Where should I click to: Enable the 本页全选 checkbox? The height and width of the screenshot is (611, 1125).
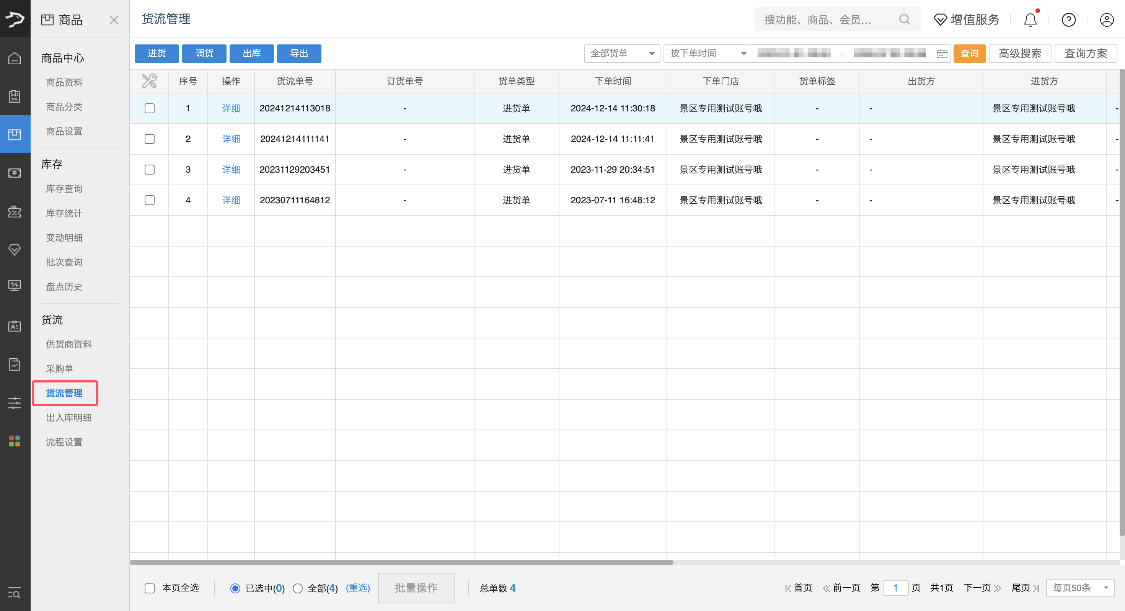pos(149,588)
